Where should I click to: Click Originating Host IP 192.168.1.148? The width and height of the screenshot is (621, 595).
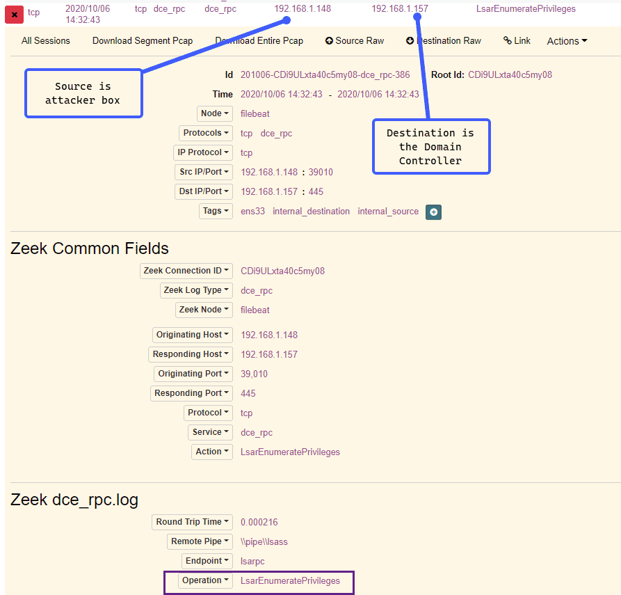coord(269,335)
